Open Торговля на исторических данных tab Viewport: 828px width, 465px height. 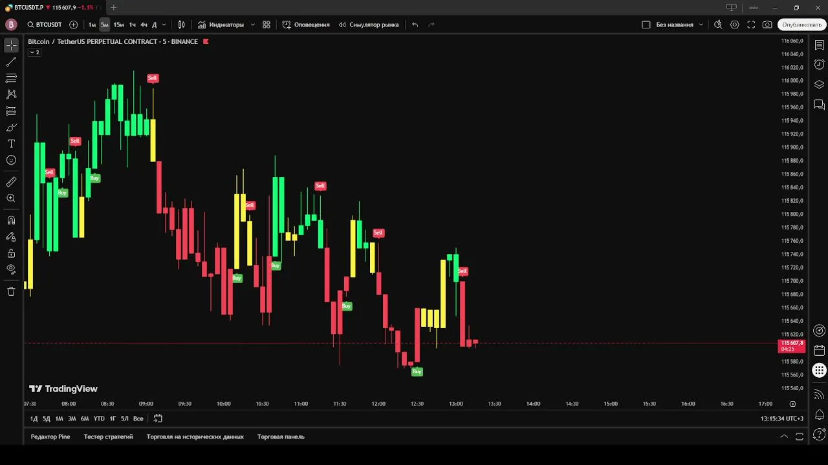(195, 437)
